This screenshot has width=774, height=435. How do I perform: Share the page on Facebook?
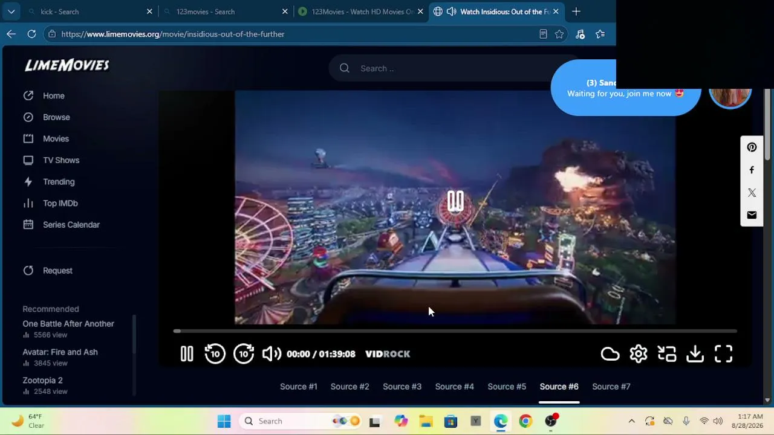(x=752, y=170)
